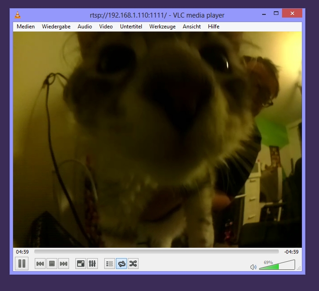Screen dimensions: 319x291
Task: Open the Wiedergabe menu
Action: tap(56, 27)
